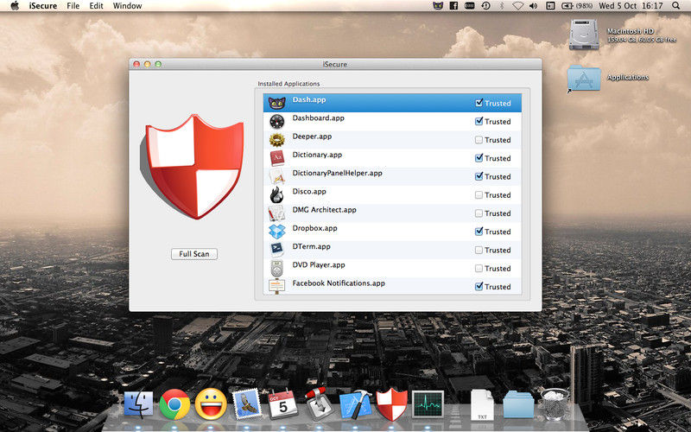Uncheck Trusted for Dashboard.app

tap(479, 121)
